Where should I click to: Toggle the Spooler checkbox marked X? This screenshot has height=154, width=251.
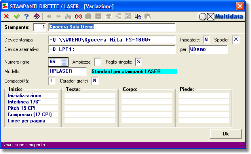(x=236, y=39)
